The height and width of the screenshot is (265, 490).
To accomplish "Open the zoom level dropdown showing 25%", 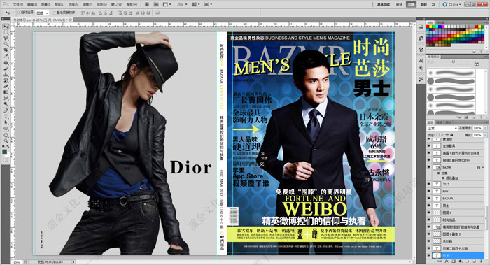I will click(182, 4).
